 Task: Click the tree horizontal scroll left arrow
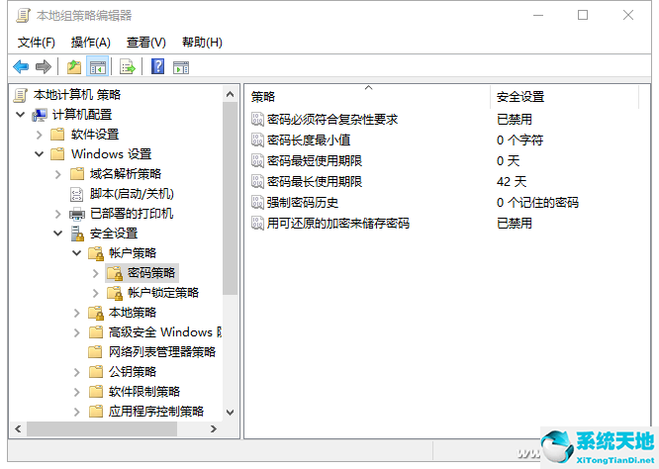[x=18, y=429]
